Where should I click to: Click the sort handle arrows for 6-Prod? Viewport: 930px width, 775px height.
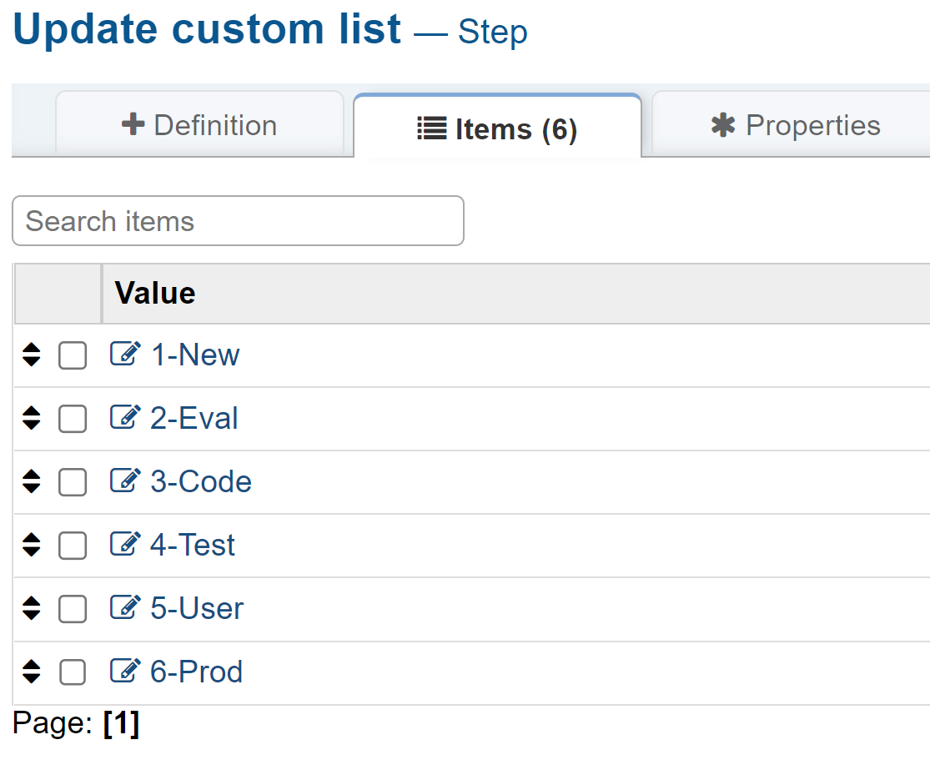tap(32, 672)
